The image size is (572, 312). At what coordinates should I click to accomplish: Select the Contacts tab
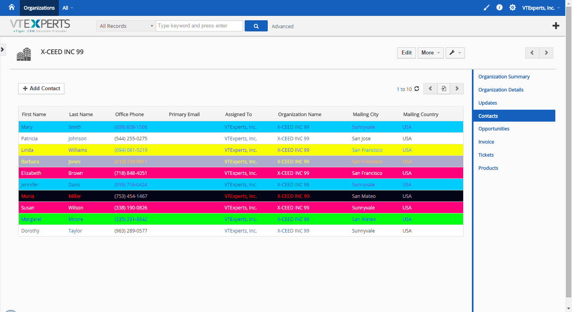pos(514,116)
